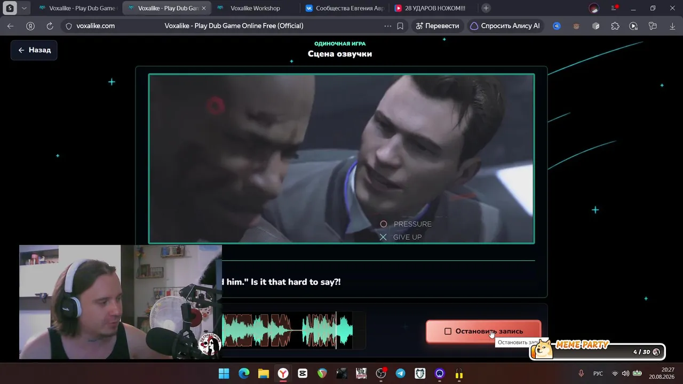Open the yellow padlock app in taskbar
This screenshot has height=384, width=683.
pos(459,373)
